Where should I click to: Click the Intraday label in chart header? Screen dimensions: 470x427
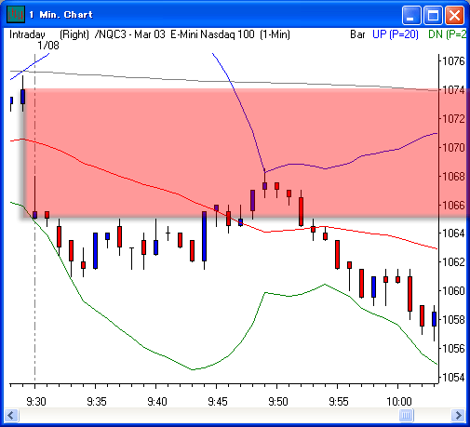click(27, 34)
